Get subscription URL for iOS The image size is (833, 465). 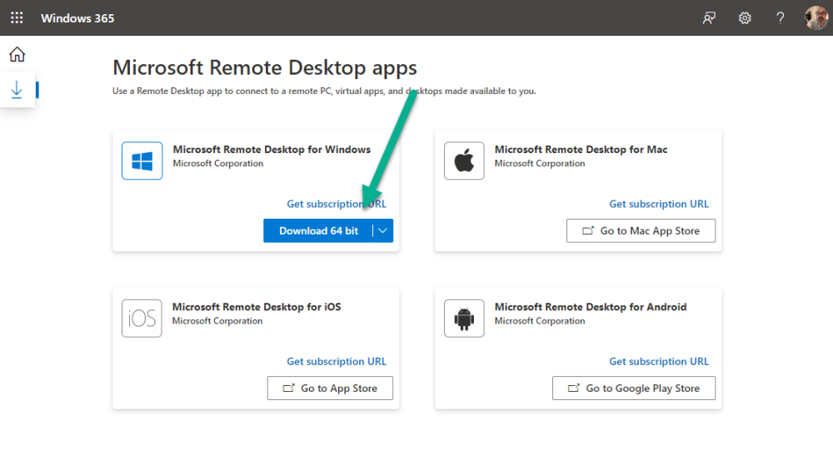click(x=337, y=361)
